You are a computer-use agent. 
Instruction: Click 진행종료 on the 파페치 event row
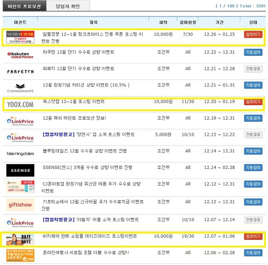(x=253, y=69)
